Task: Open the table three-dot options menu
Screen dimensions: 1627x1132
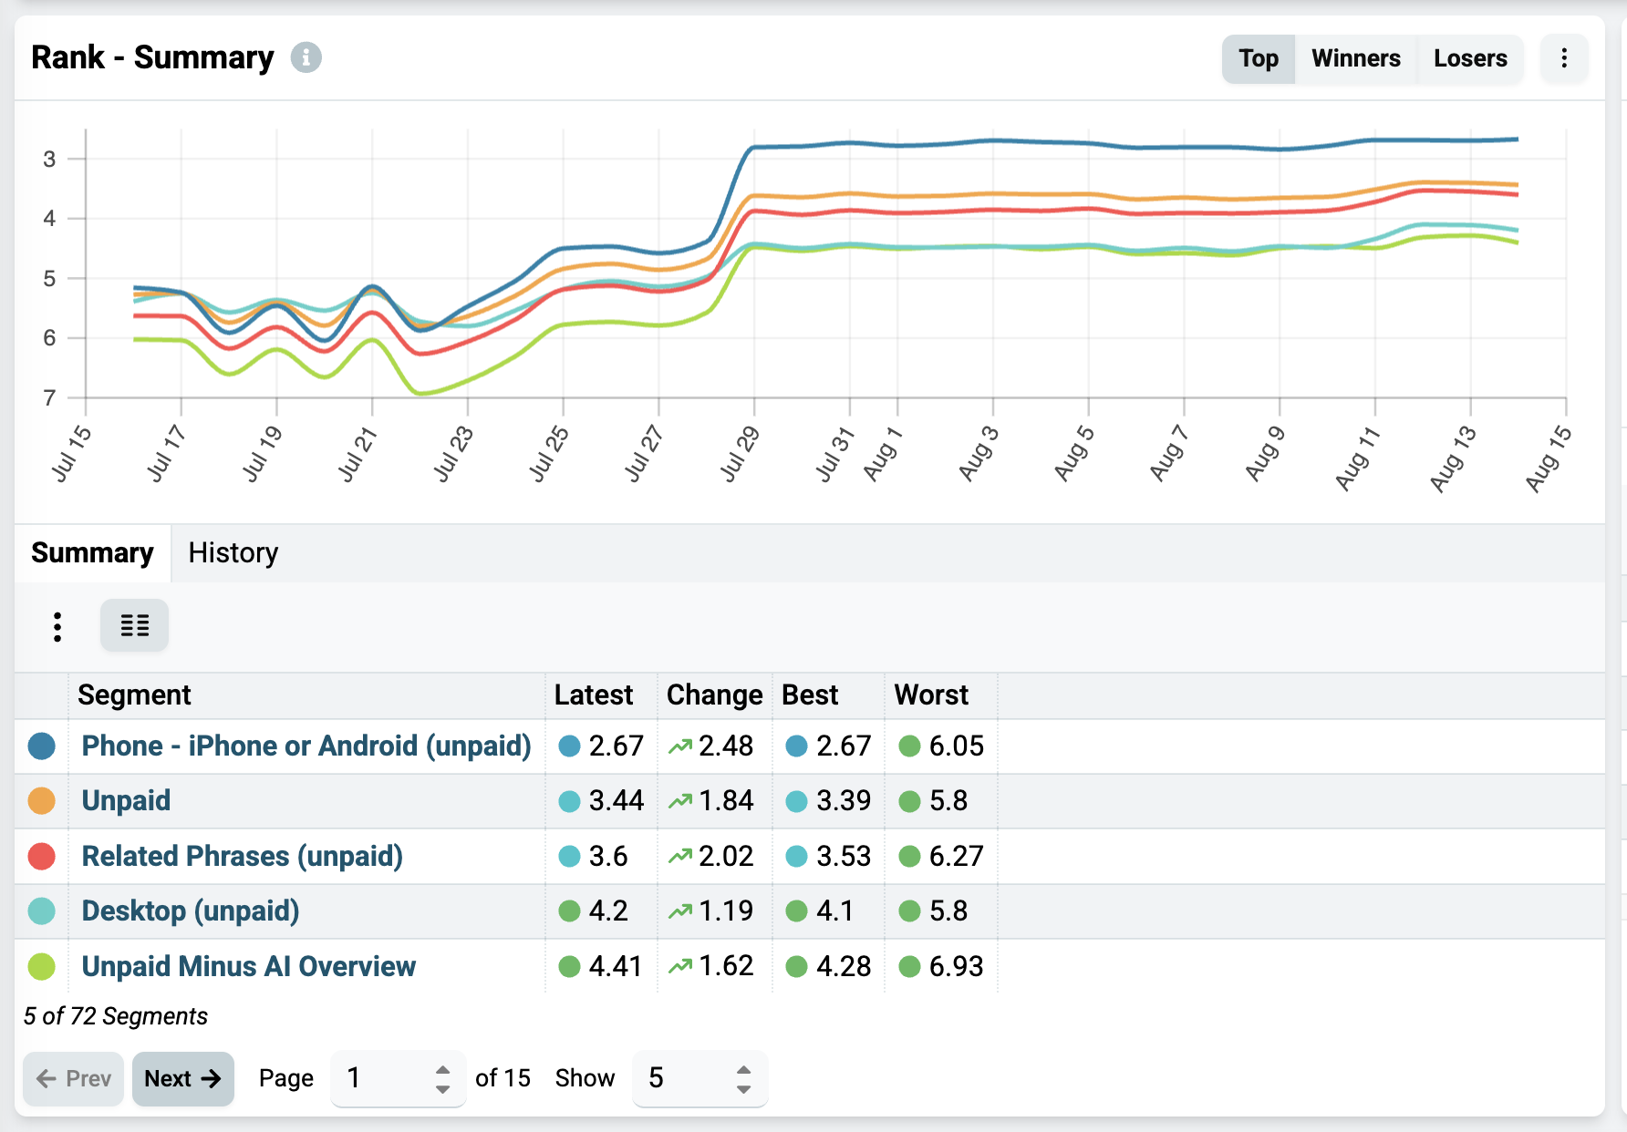Action: 57,626
